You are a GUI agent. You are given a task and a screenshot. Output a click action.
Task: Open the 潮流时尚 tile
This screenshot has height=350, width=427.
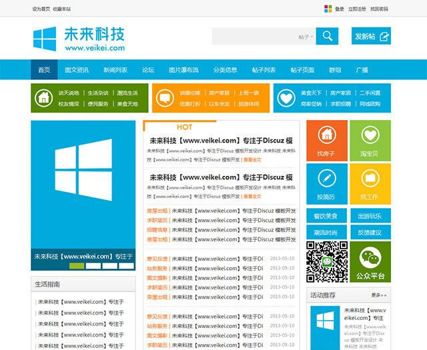(x=326, y=232)
